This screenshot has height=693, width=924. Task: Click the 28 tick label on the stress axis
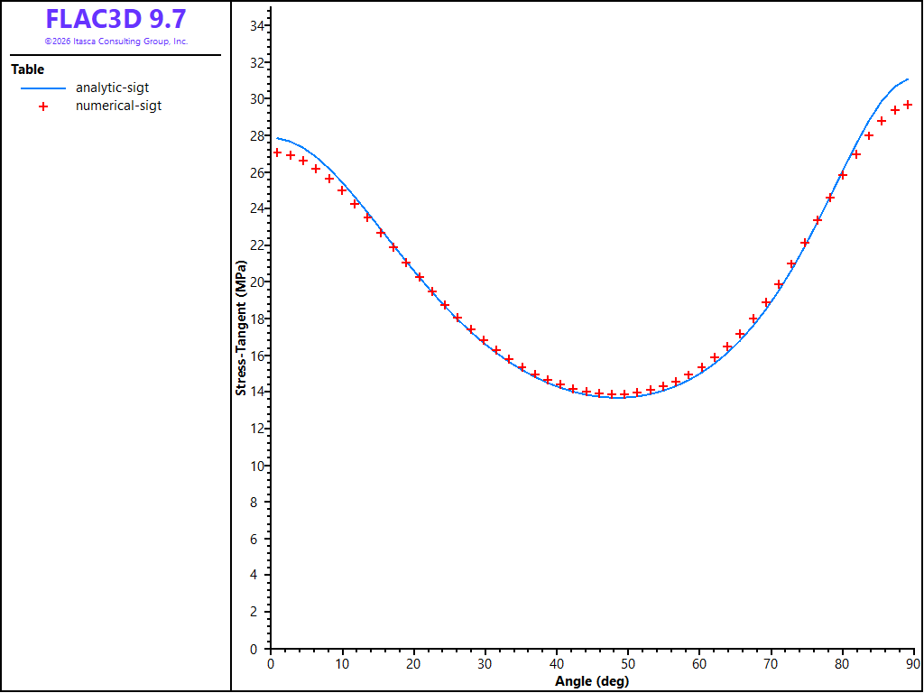[256, 135]
